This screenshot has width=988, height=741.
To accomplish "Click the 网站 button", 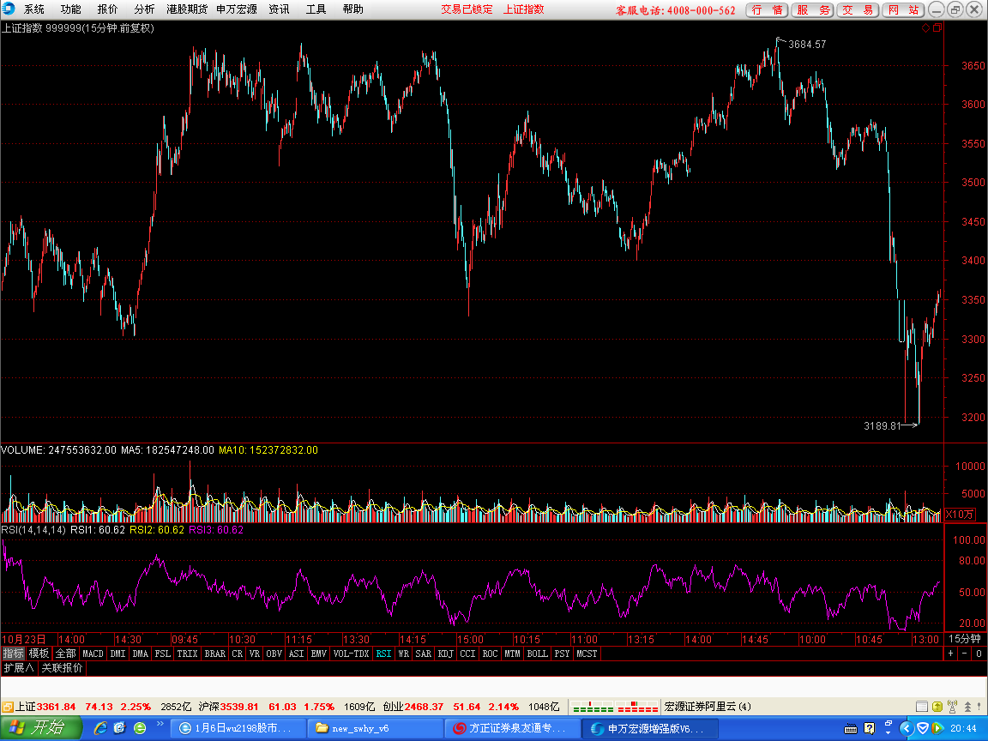I will (904, 10).
